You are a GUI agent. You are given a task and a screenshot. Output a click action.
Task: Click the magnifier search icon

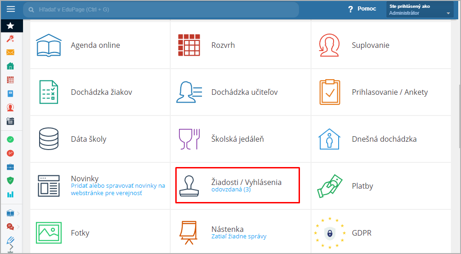(31, 10)
